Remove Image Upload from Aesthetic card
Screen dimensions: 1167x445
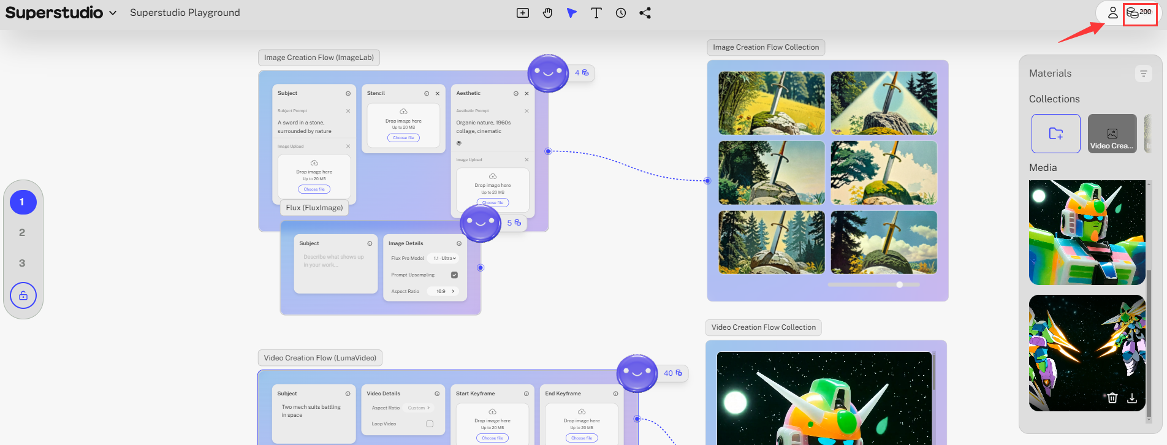click(x=526, y=160)
